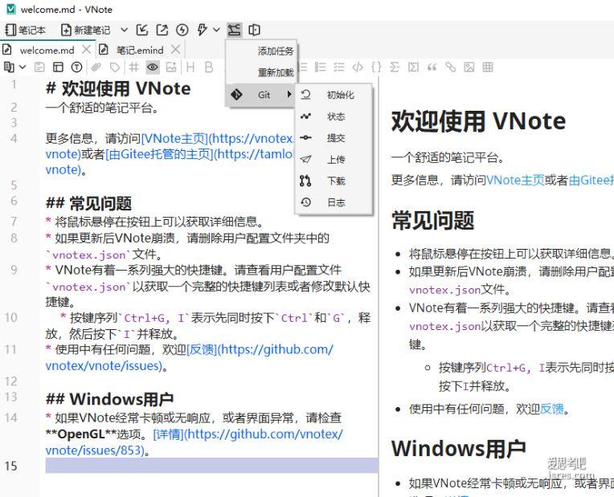The height and width of the screenshot is (497, 614).
Task: Place cursor on highlighted empty line 15
Action: click(211, 466)
